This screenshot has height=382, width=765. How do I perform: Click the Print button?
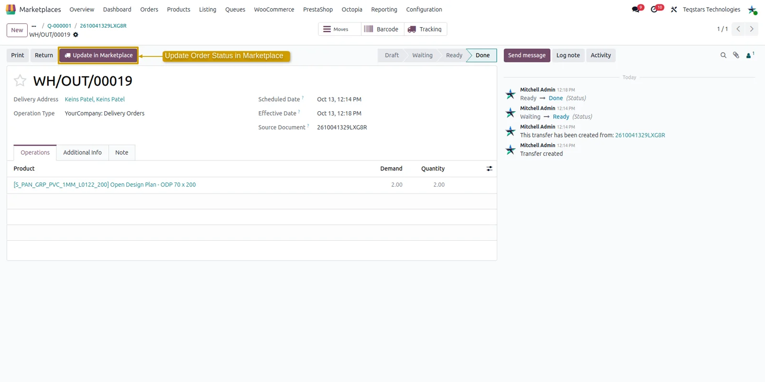(x=18, y=55)
